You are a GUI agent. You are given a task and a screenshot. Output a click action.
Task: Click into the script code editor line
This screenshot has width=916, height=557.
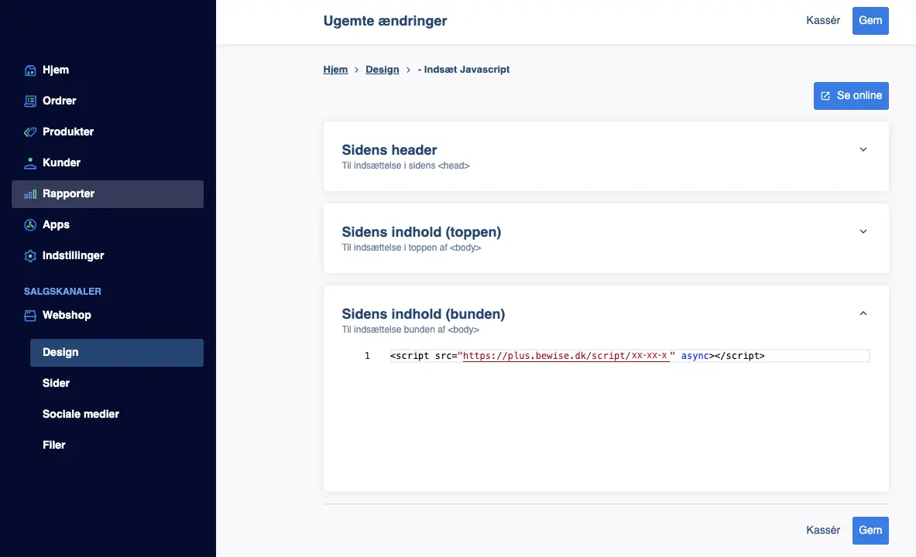coord(630,356)
